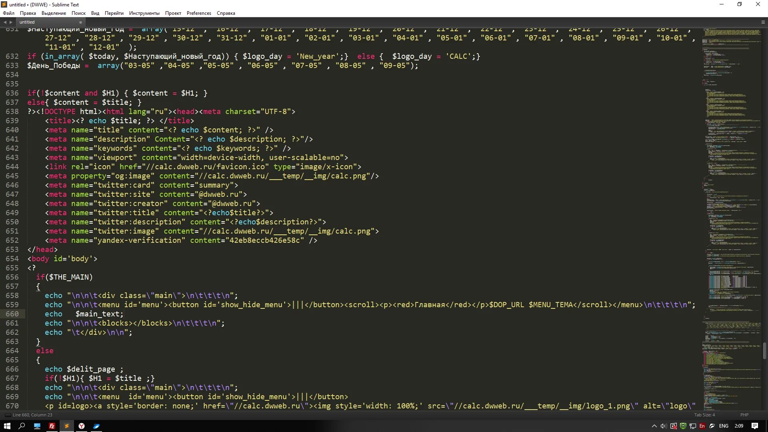Open the Инструменты menu
The height and width of the screenshot is (432, 768).
tap(144, 13)
